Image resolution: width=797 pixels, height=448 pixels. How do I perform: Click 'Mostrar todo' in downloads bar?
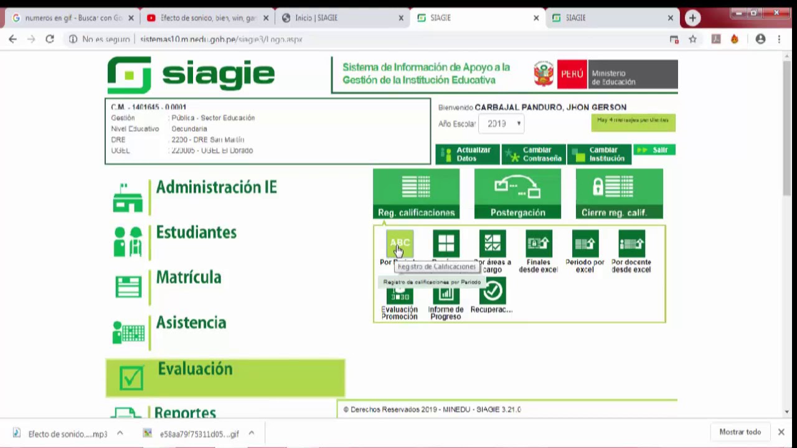tap(740, 432)
